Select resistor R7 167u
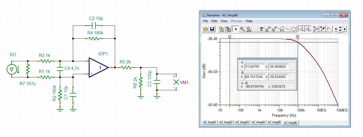 click(x=28, y=69)
